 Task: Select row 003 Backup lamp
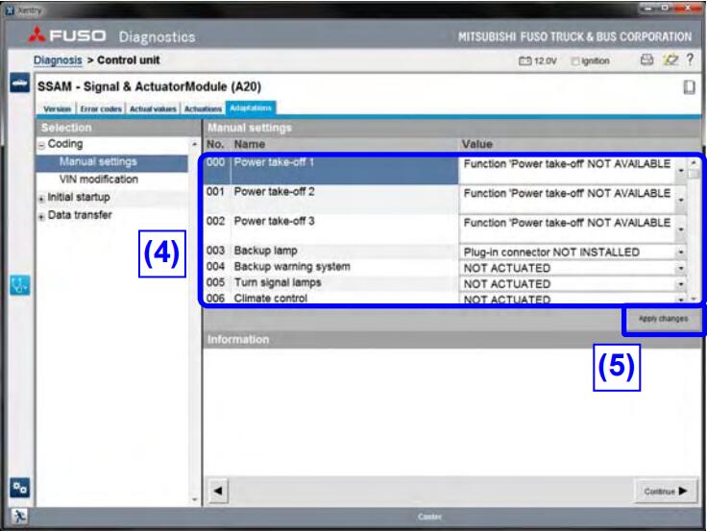330,251
